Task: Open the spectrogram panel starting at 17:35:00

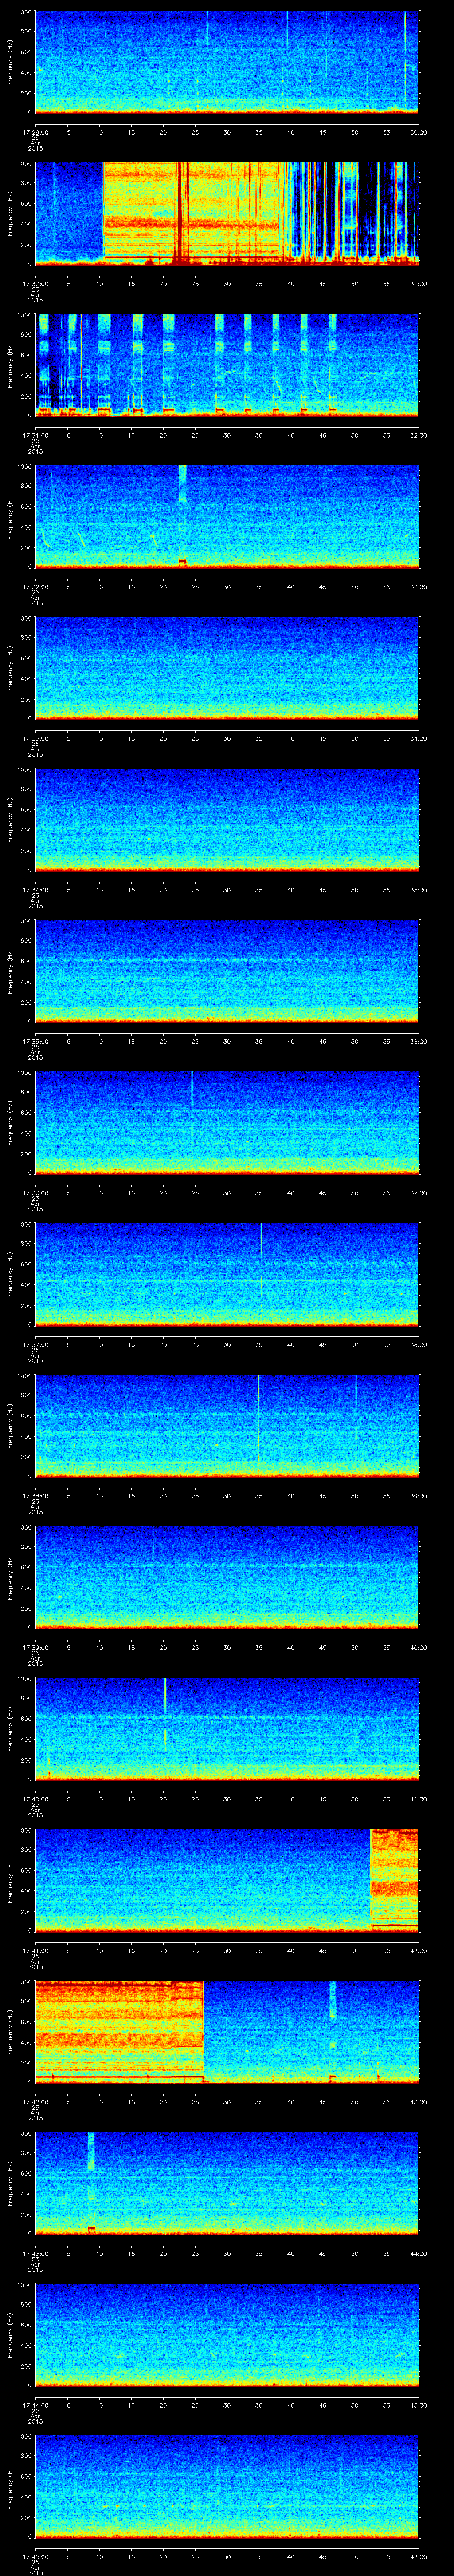Action: coord(227,972)
